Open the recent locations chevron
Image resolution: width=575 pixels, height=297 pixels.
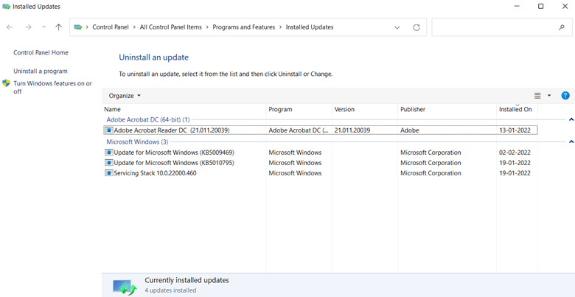tap(44, 27)
